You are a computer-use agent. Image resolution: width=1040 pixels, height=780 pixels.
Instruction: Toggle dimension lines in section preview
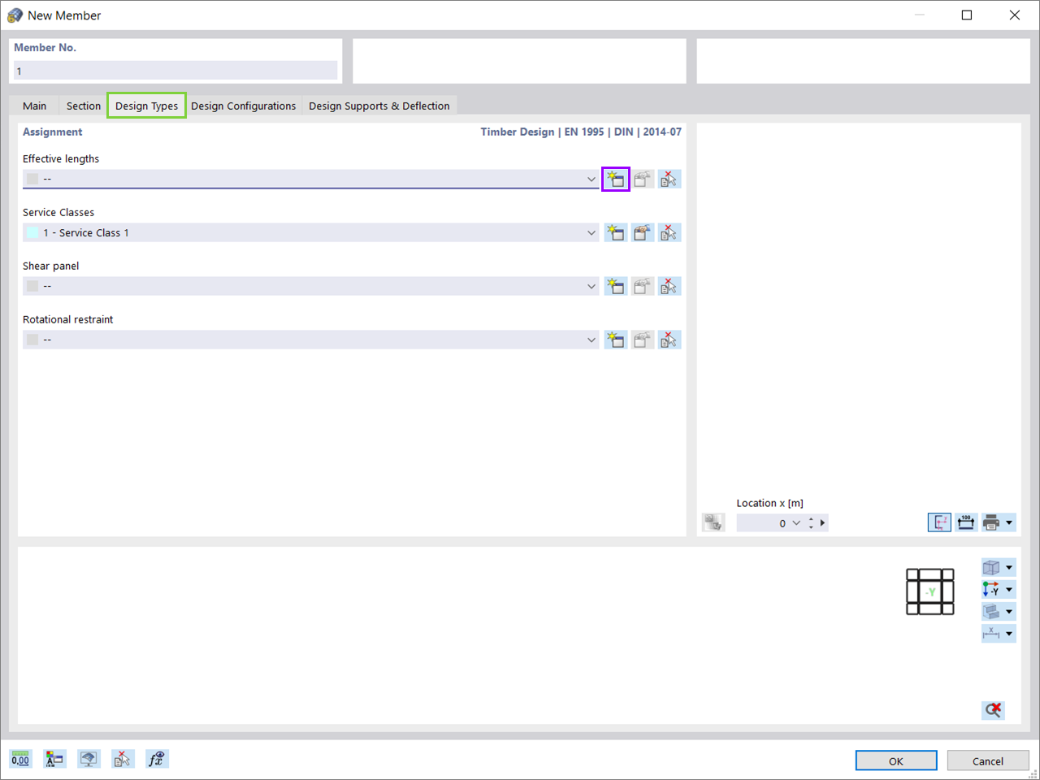pos(965,522)
